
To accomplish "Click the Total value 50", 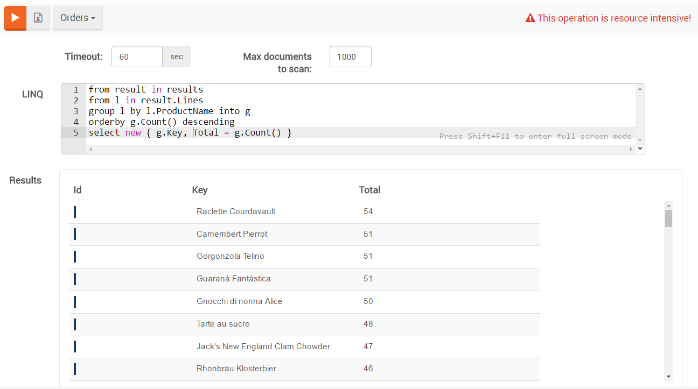I will [368, 301].
